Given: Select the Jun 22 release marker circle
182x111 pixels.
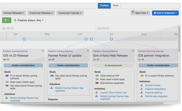Looking at the screenshot, I should pyautogui.click(x=86, y=39).
